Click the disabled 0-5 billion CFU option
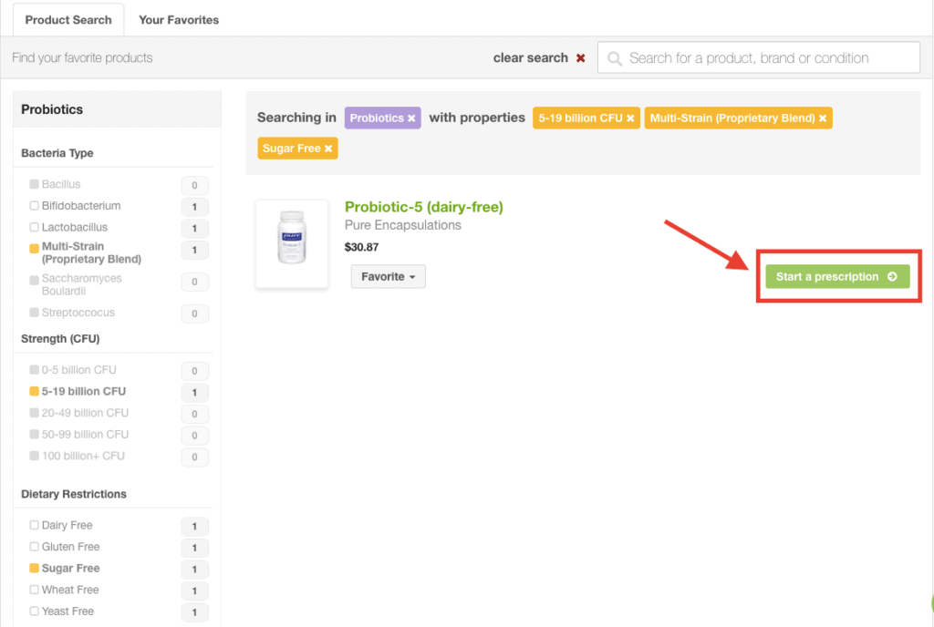 (73, 370)
